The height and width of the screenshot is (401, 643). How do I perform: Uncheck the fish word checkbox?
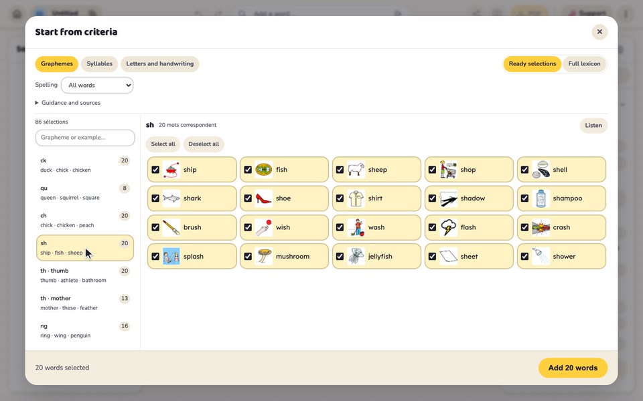[248, 169]
